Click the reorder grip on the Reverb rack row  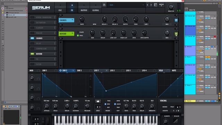(55, 54)
